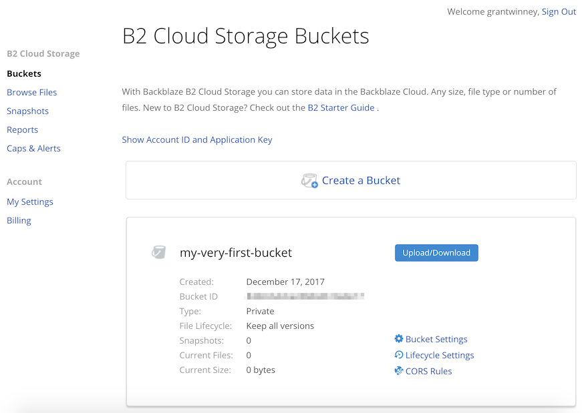Click the December 17, 2017 created date
The width and height of the screenshot is (582, 413).
click(285, 282)
